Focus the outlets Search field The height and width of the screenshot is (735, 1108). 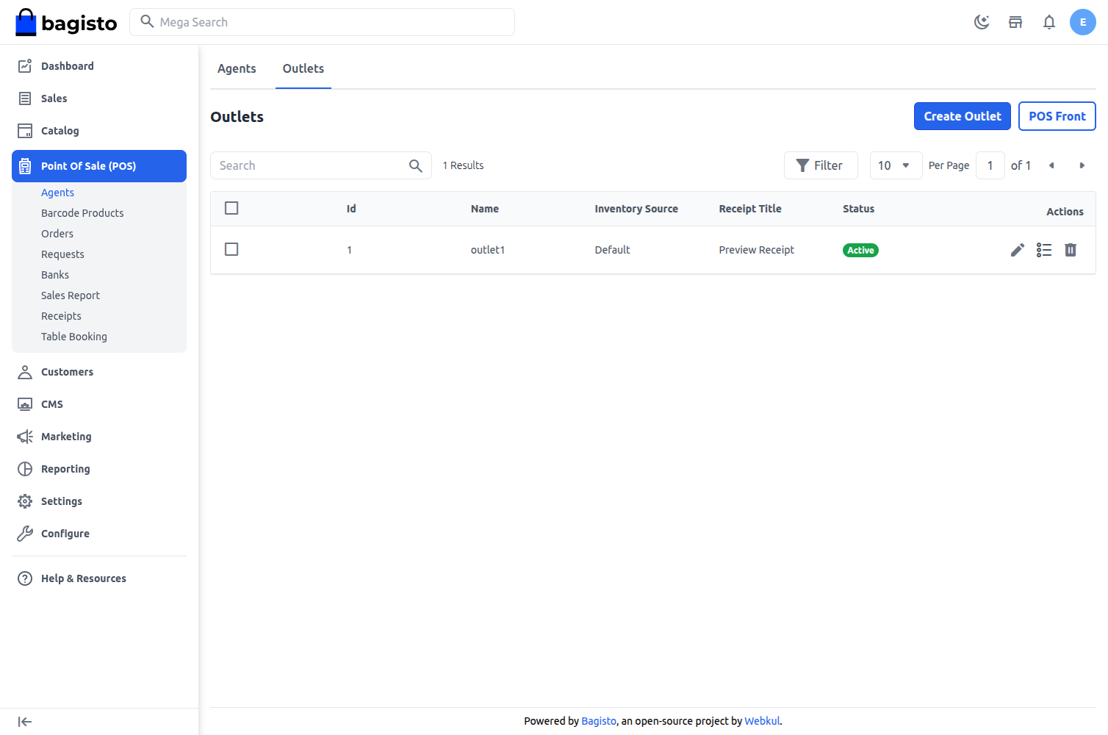[x=321, y=165]
